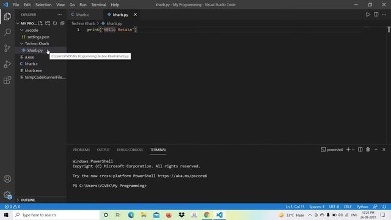Split the terminal panel
Viewport: 391px width, 220px height.
(x=360, y=149)
